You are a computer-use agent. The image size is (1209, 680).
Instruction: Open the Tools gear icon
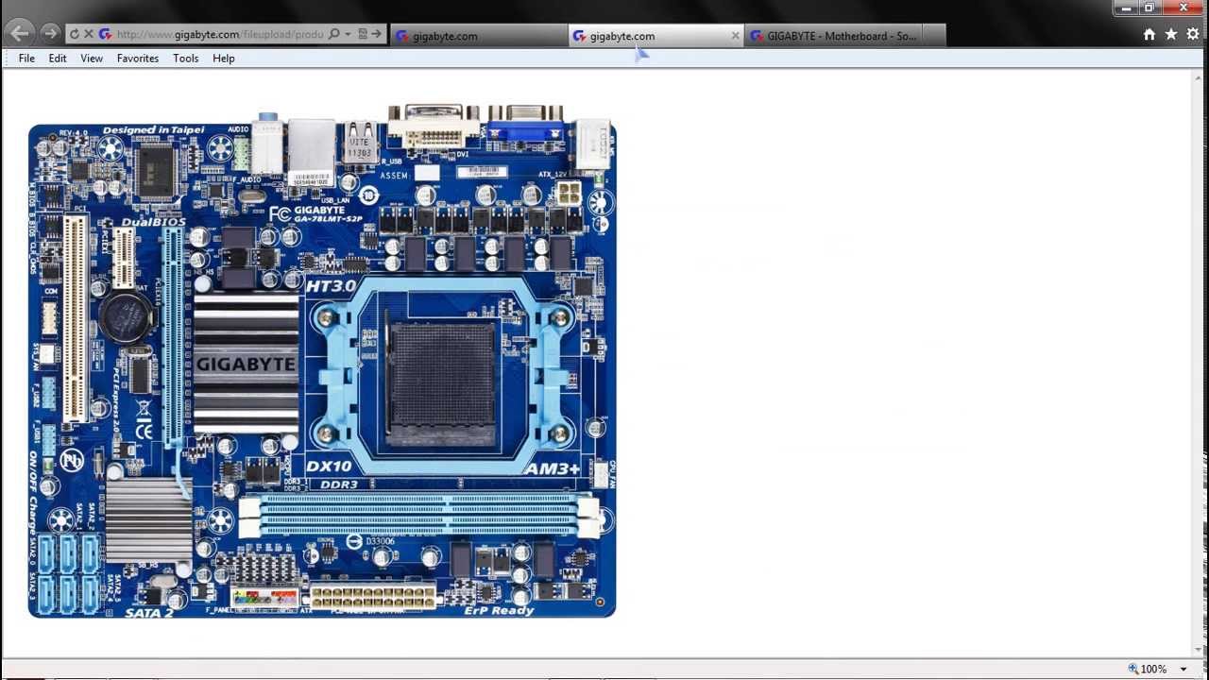1193,34
